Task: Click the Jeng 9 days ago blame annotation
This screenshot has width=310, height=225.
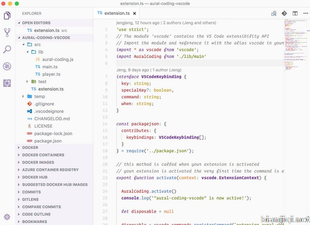Action: click(x=149, y=70)
